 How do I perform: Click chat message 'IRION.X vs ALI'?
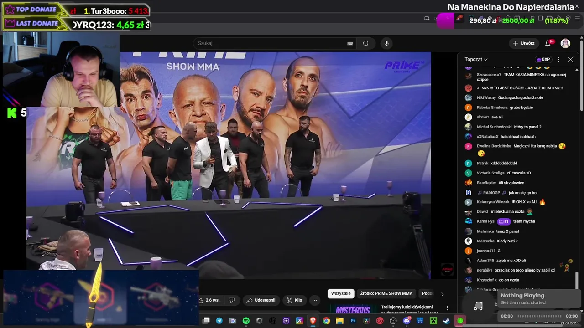click(525, 202)
